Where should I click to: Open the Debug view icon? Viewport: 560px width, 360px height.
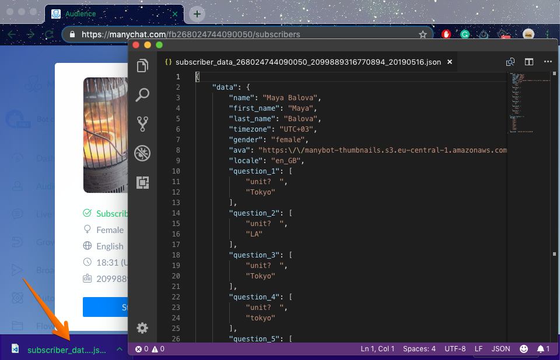pos(142,153)
